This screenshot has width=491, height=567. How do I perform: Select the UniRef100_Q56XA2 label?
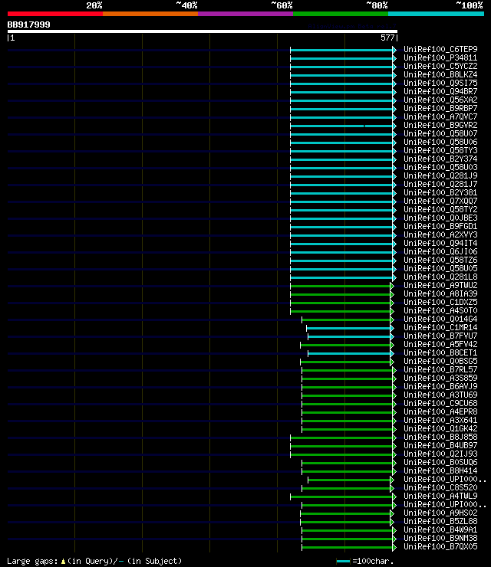(x=440, y=100)
